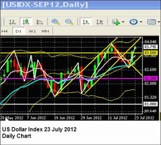Switch to the D1 timeframe
This screenshot has width=161, height=145.
18,31
